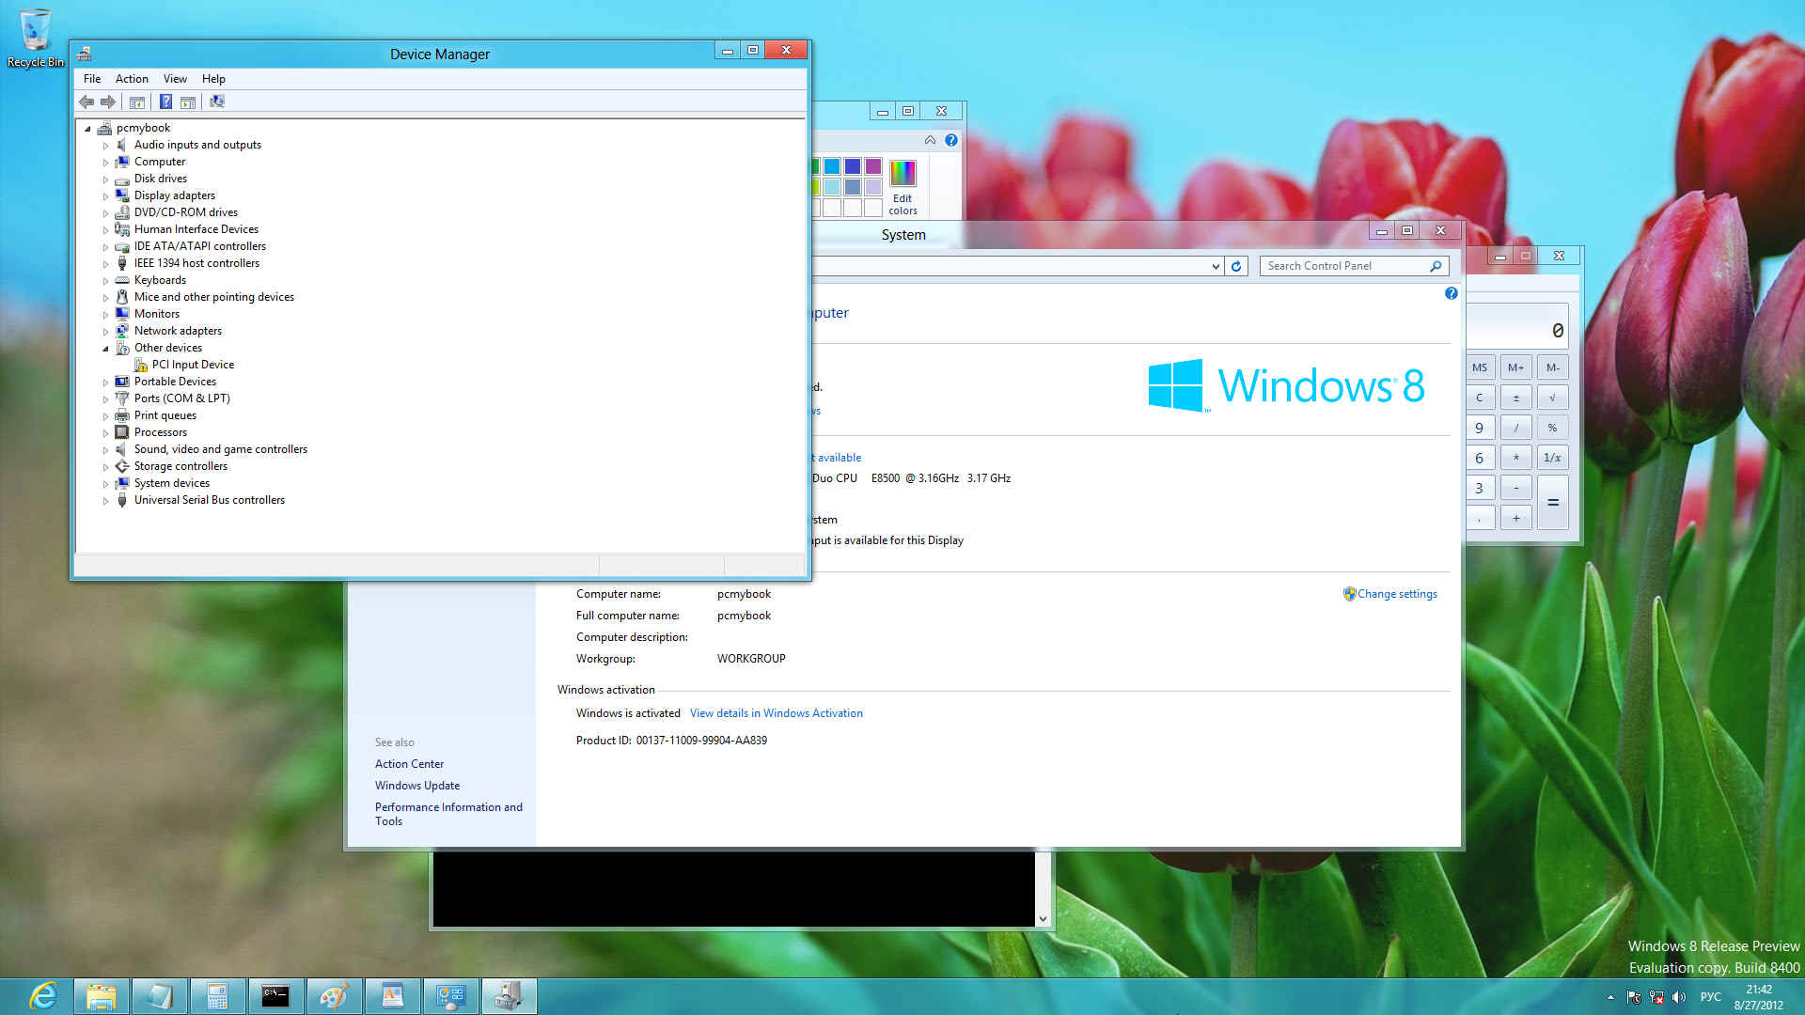Click the Show/Hide Action Pane toolbar icon
1805x1015 pixels.
(x=188, y=101)
